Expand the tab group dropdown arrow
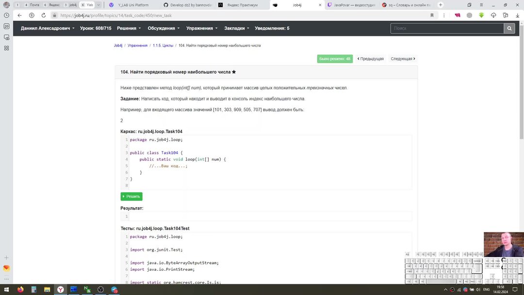The height and width of the screenshot is (295, 524). [x=98, y=5]
